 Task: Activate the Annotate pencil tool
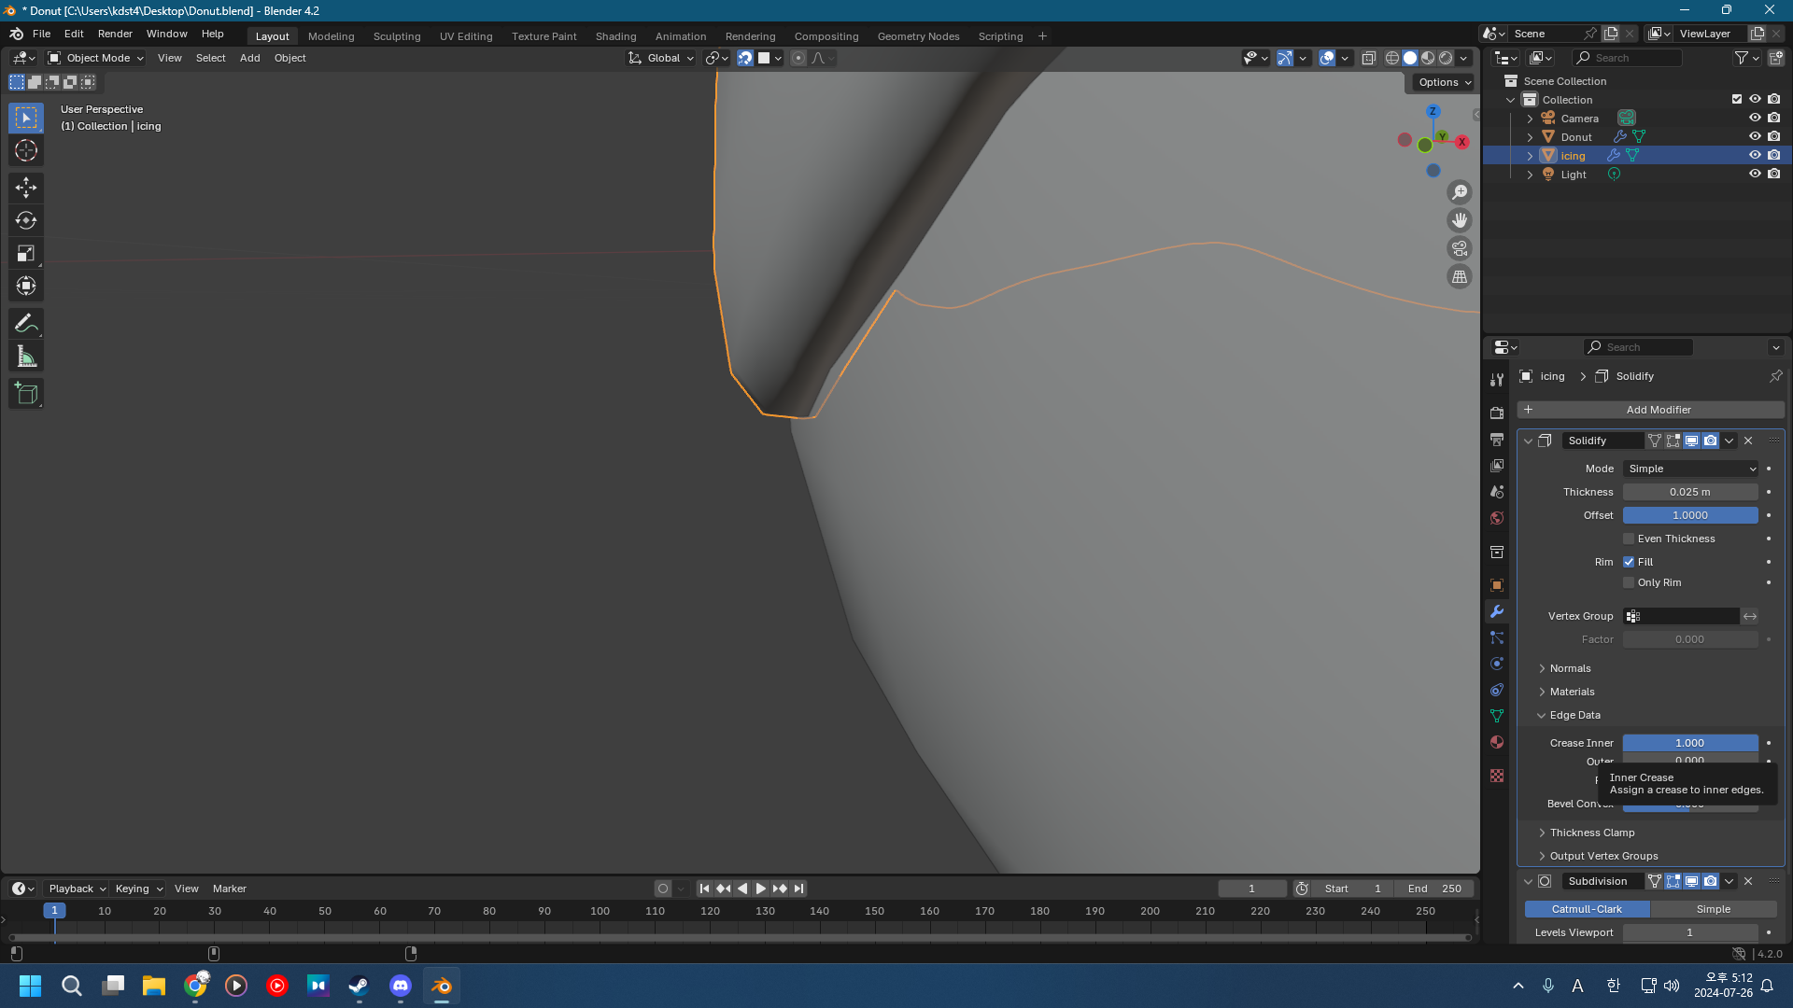click(x=26, y=324)
